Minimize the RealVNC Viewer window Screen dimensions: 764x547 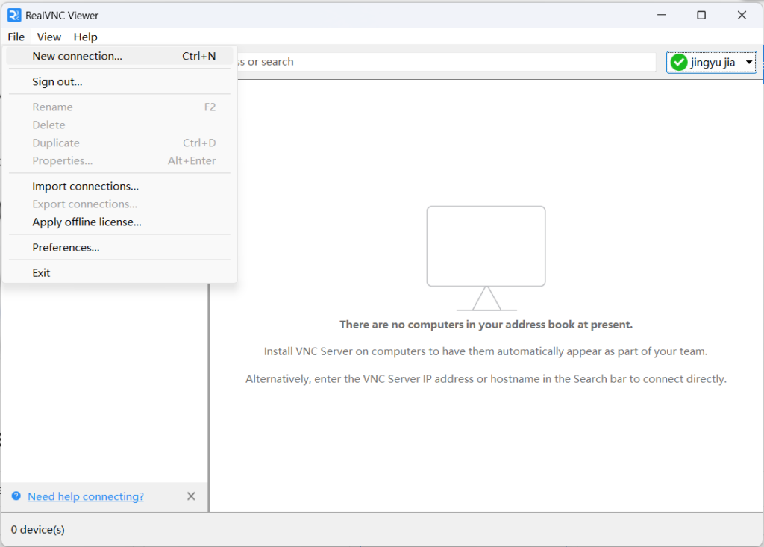661,15
